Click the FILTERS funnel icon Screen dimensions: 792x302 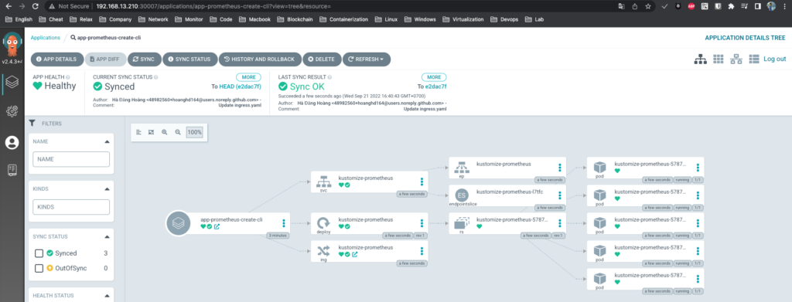pos(32,123)
